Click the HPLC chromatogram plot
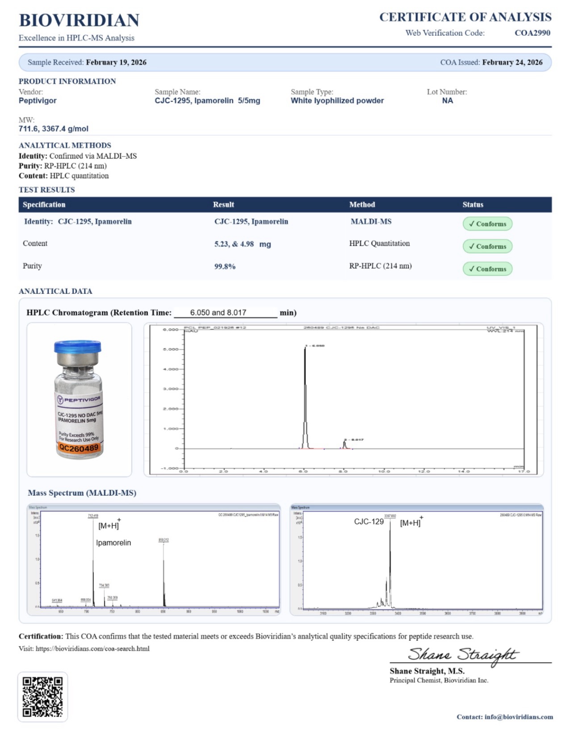The width and height of the screenshot is (566, 732). pyautogui.click(x=343, y=400)
